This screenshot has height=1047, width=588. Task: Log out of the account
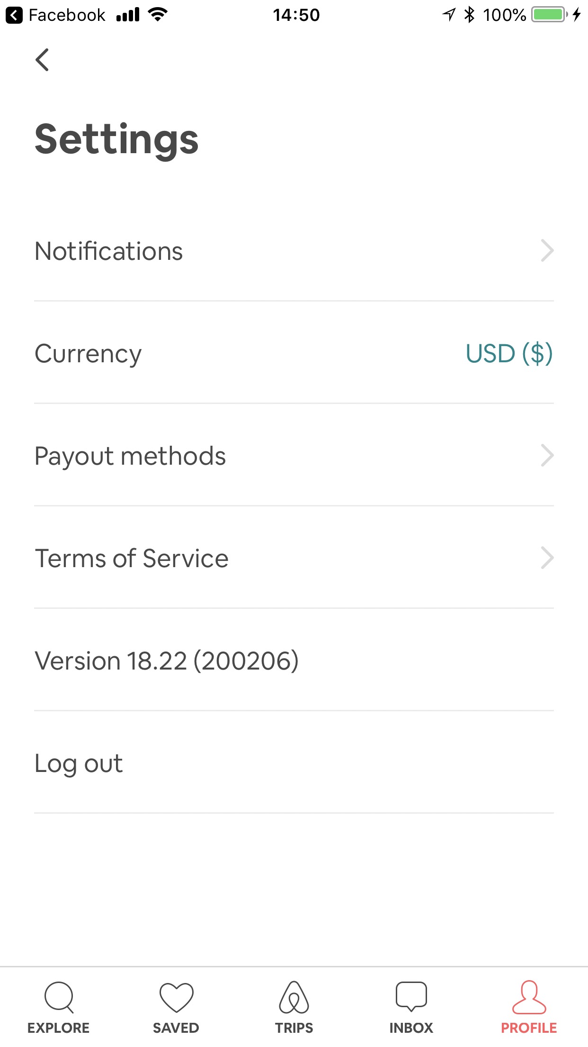[x=79, y=763]
